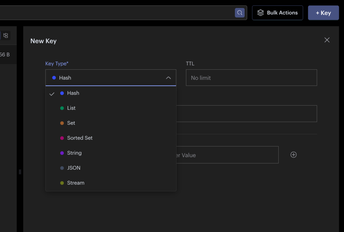Click the panel resize handle

[20, 172]
